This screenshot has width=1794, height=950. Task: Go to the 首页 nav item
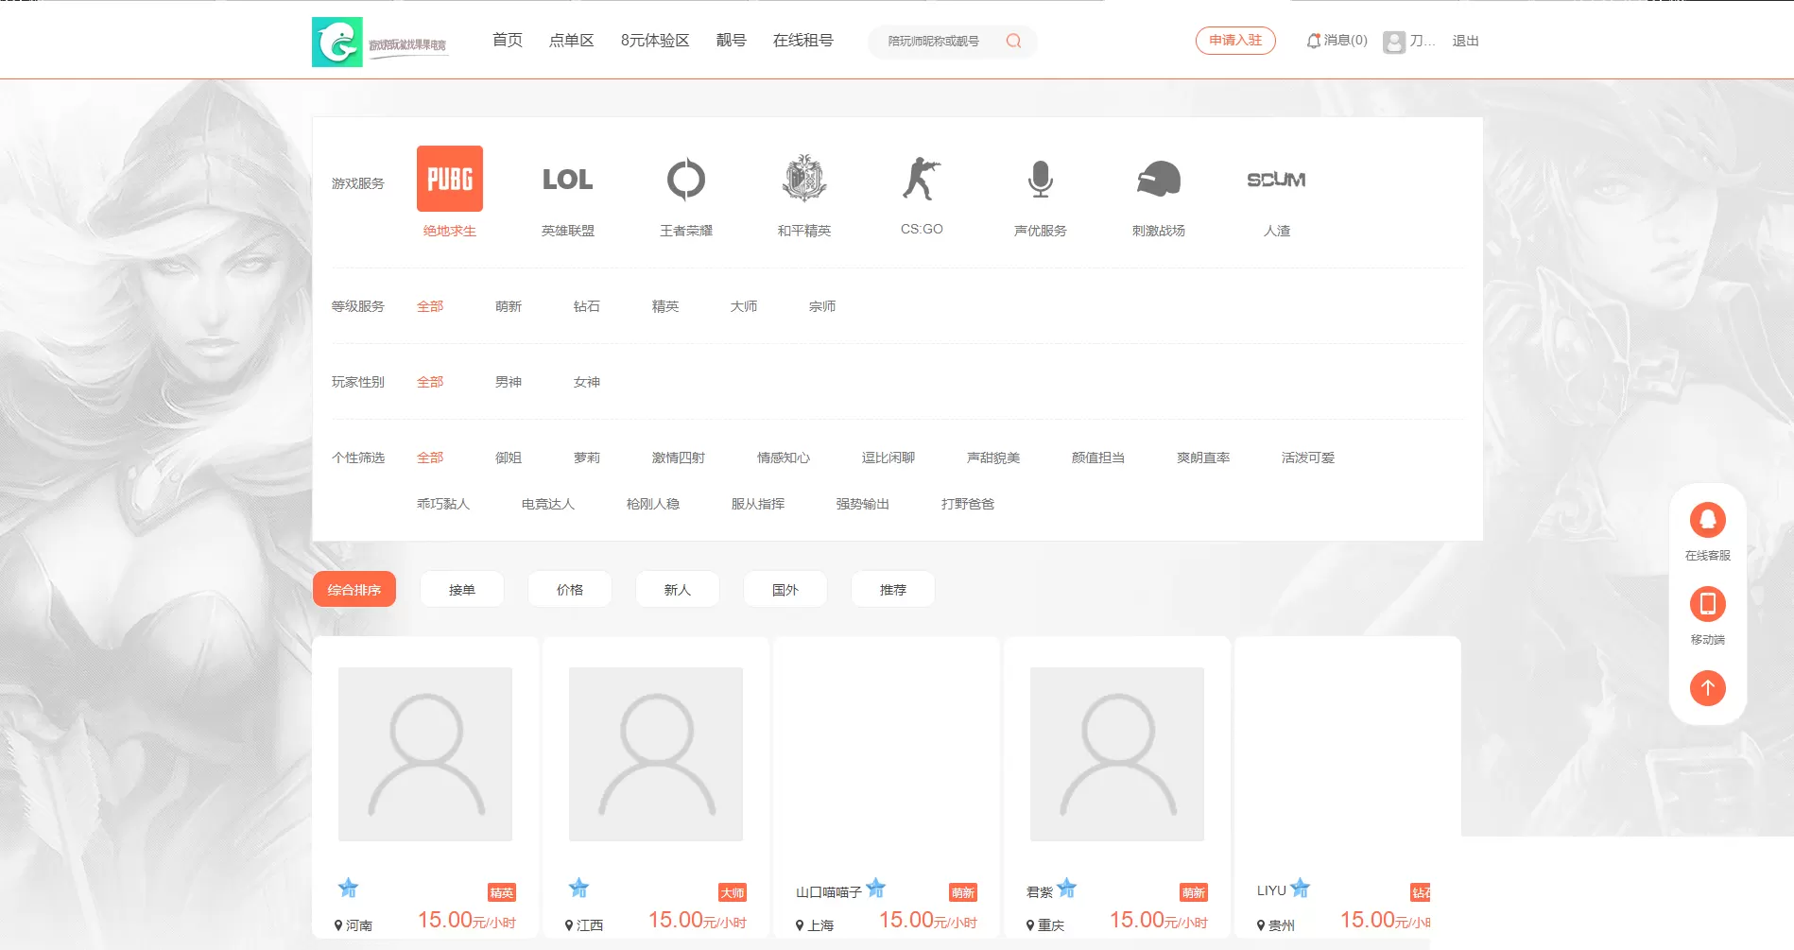point(508,40)
